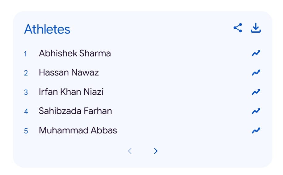The image size is (283, 175).
Task: Open Muhammad Abbas entry
Action: pyautogui.click(x=78, y=130)
